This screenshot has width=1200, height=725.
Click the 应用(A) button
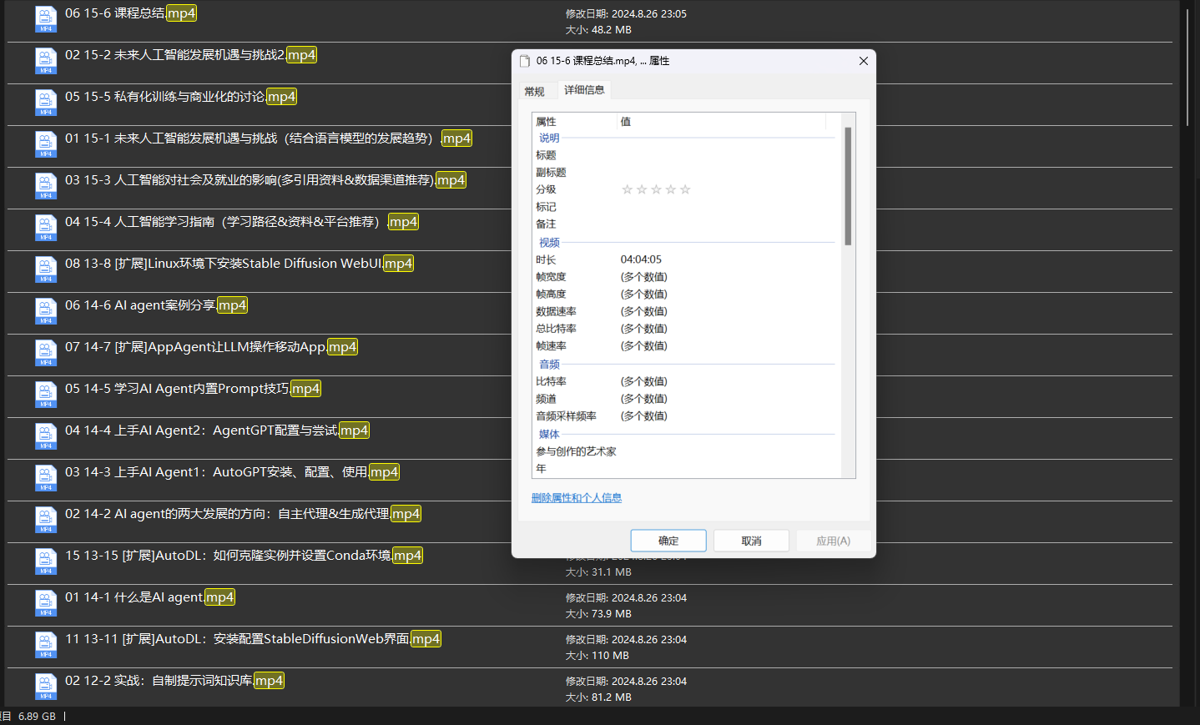[x=834, y=541]
